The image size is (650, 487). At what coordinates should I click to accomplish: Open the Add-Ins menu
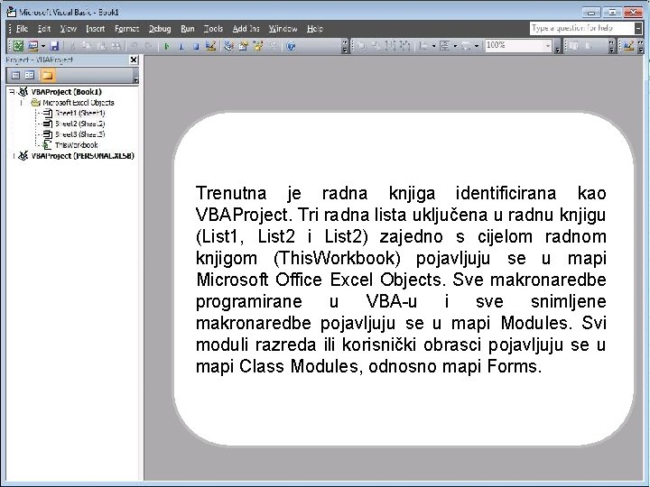[246, 29]
